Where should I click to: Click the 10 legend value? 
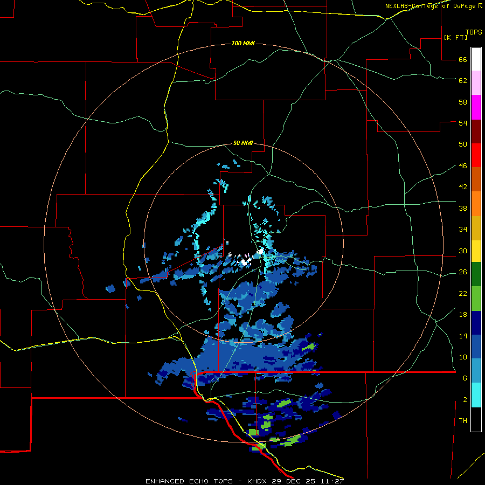(x=463, y=357)
